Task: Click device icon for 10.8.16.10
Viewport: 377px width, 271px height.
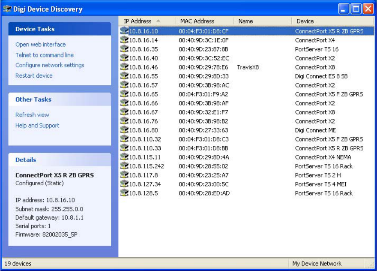Action: point(124,31)
